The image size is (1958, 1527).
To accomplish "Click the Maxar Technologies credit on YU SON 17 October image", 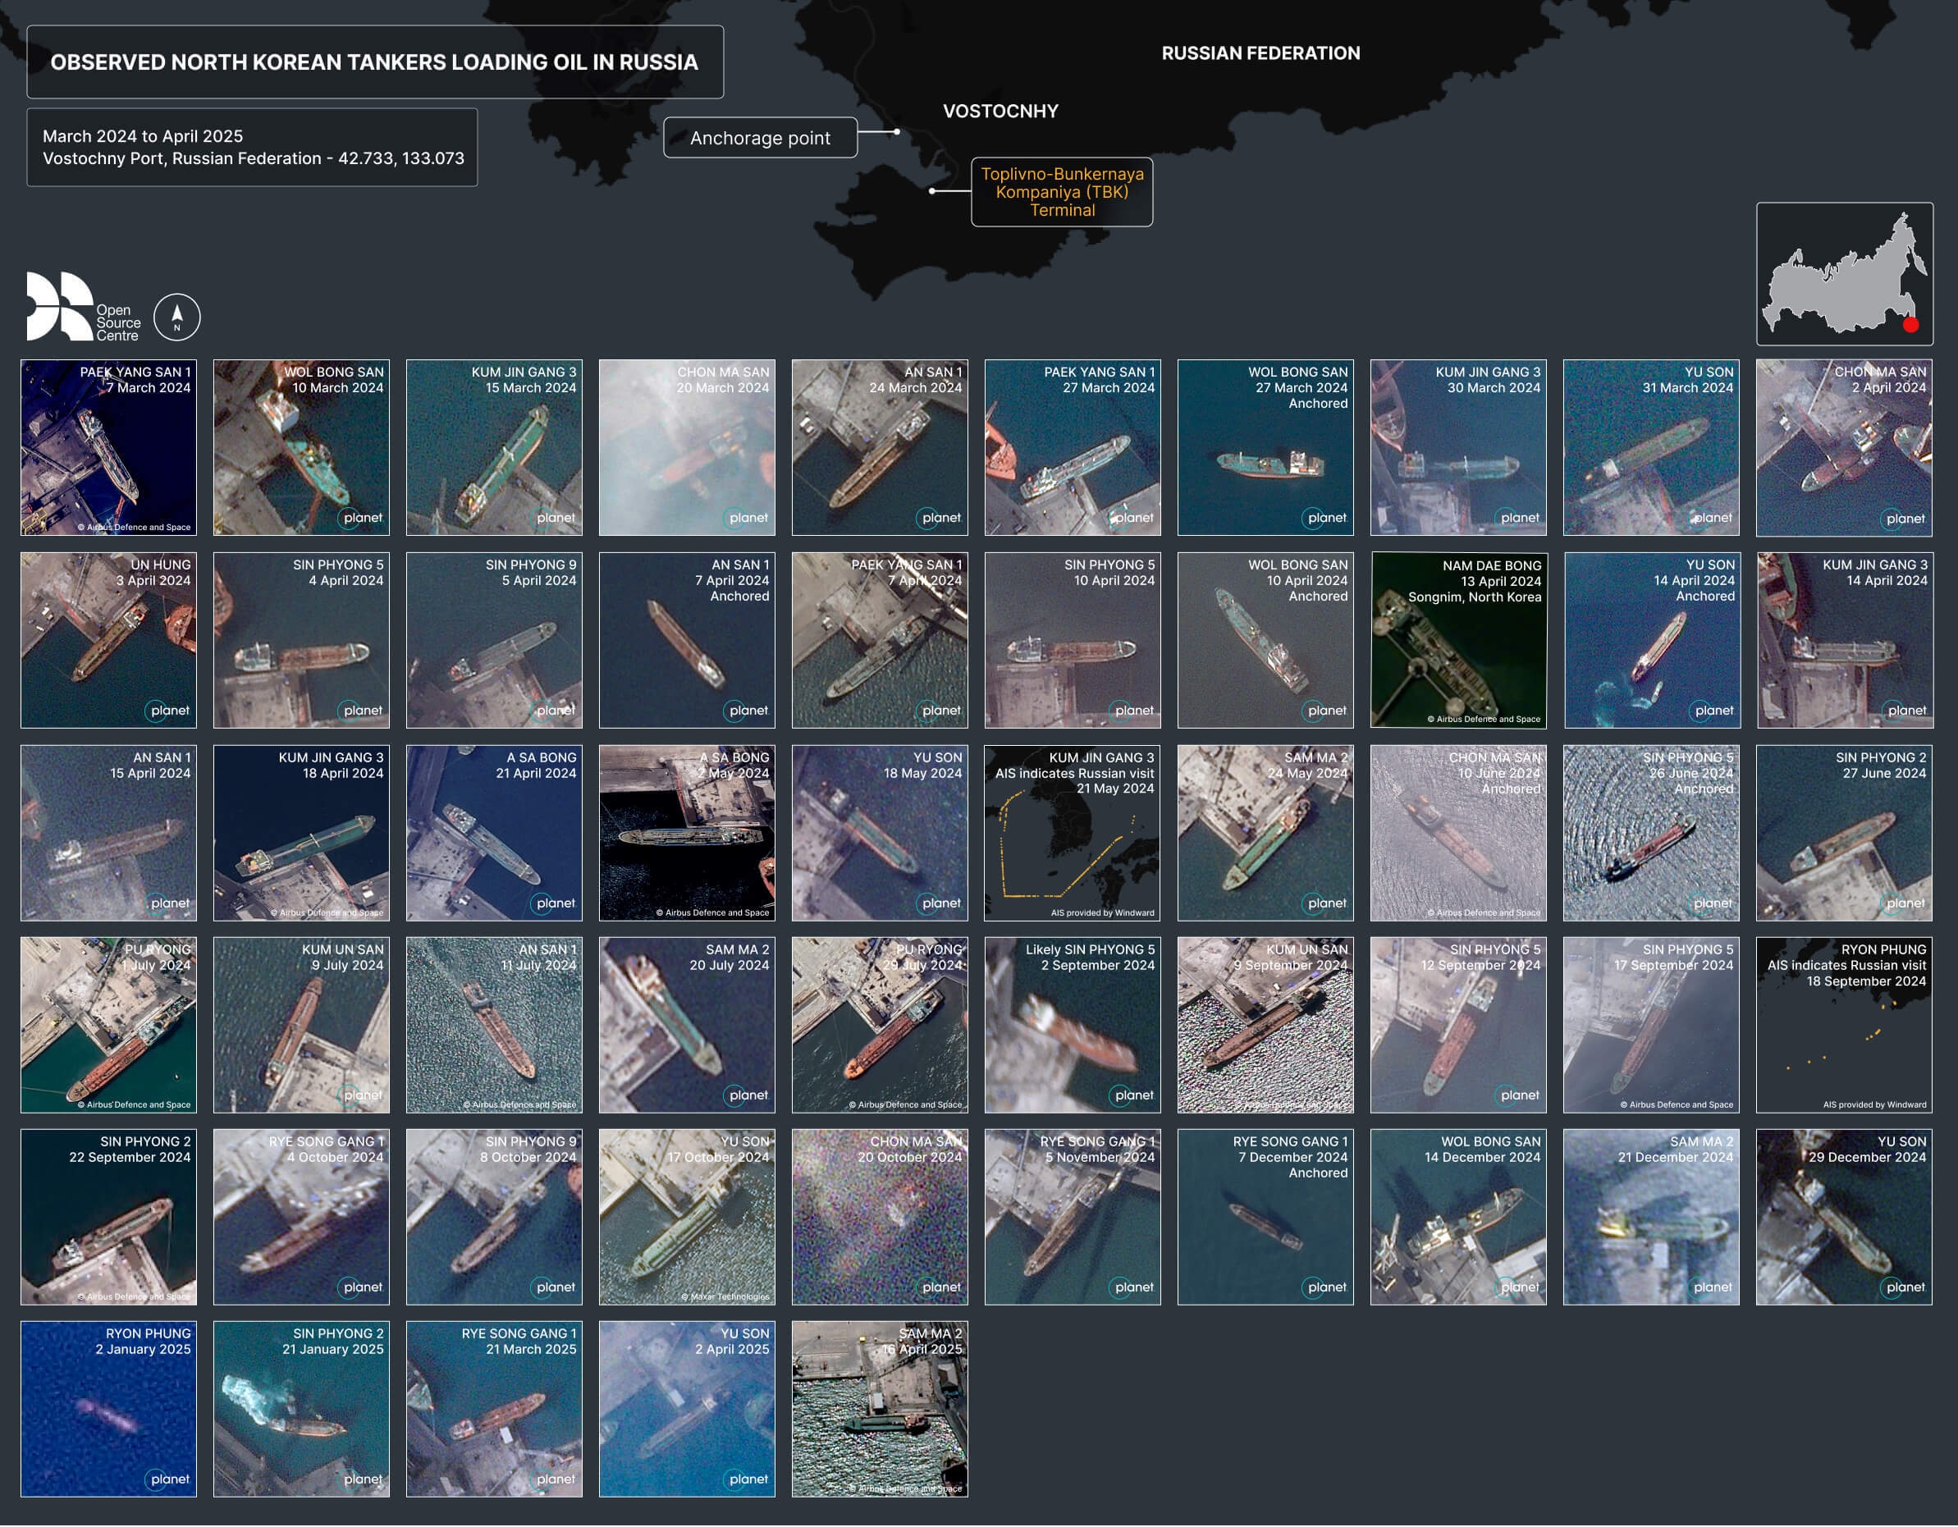I will [x=725, y=1296].
